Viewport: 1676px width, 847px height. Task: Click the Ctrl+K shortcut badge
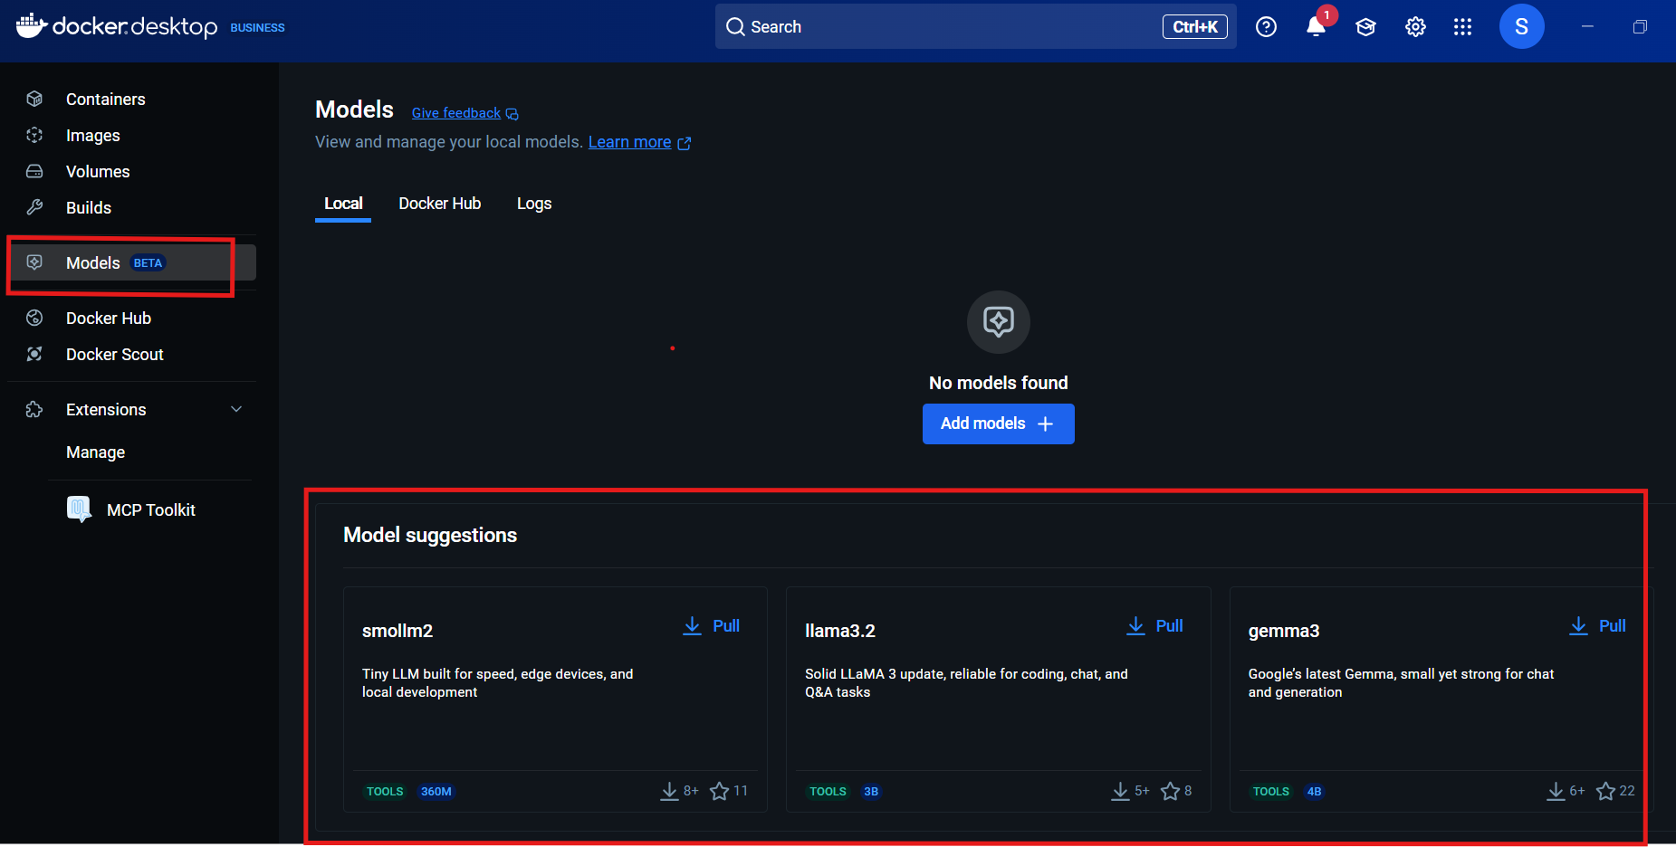[1195, 27]
